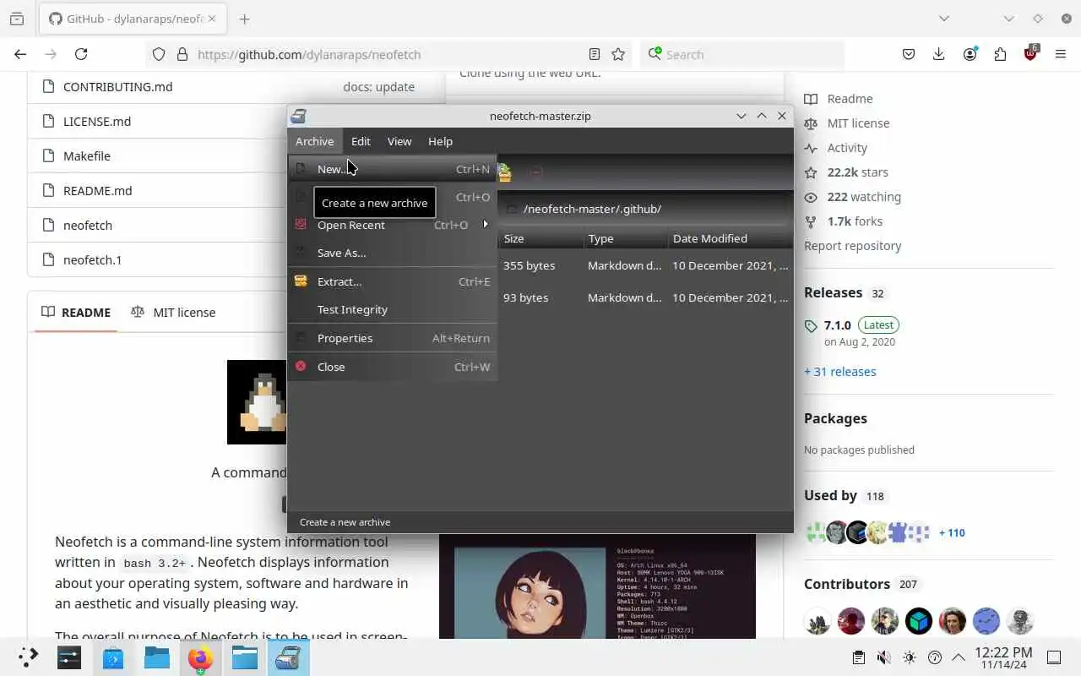Image resolution: width=1081 pixels, height=676 pixels.
Task: Click the Firefox Search box
Action: pos(742,54)
